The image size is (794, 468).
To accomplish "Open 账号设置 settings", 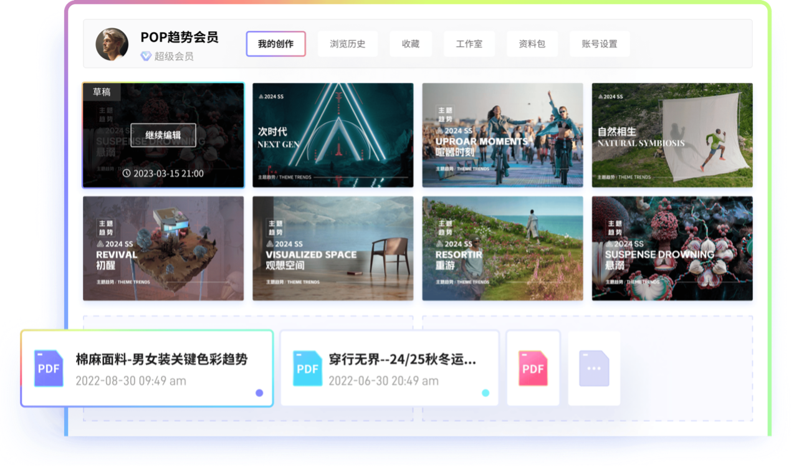I will click(599, 44).
